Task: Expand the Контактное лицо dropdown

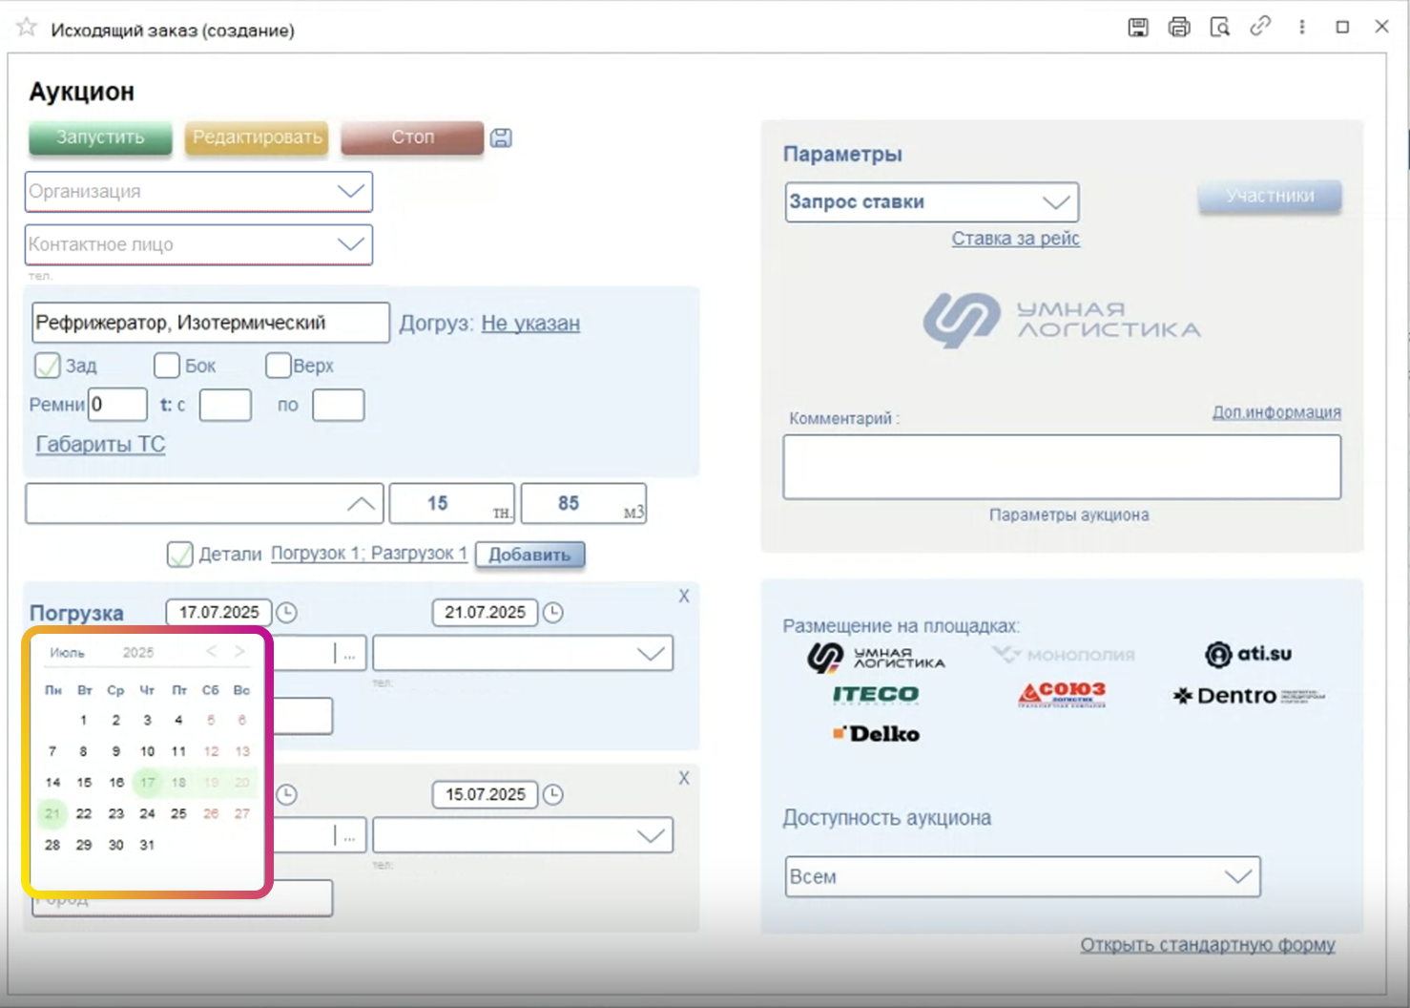Action: pyautogui.click(x=351, y=244)
